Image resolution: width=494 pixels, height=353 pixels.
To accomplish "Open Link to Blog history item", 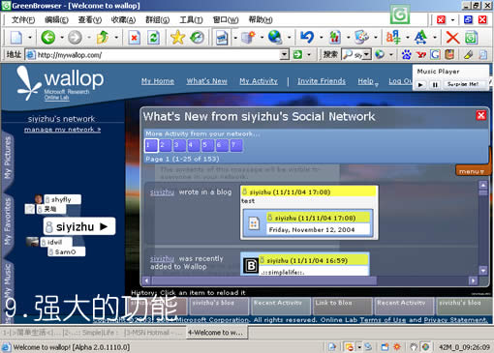I will 342,306.
